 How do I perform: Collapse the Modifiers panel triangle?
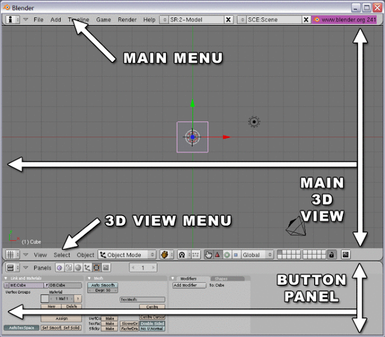pos(173,278)
